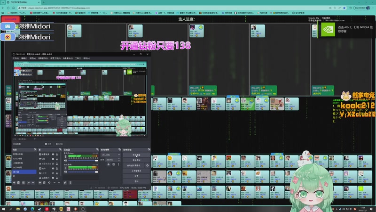The height and width of the screenshot is (212, 376).
Task: Pop out the Sources dock
Action: [x=60, y=150]
